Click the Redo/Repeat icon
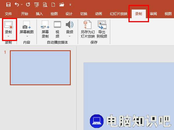The image size is (174, 130). click(x=28, y=5)
